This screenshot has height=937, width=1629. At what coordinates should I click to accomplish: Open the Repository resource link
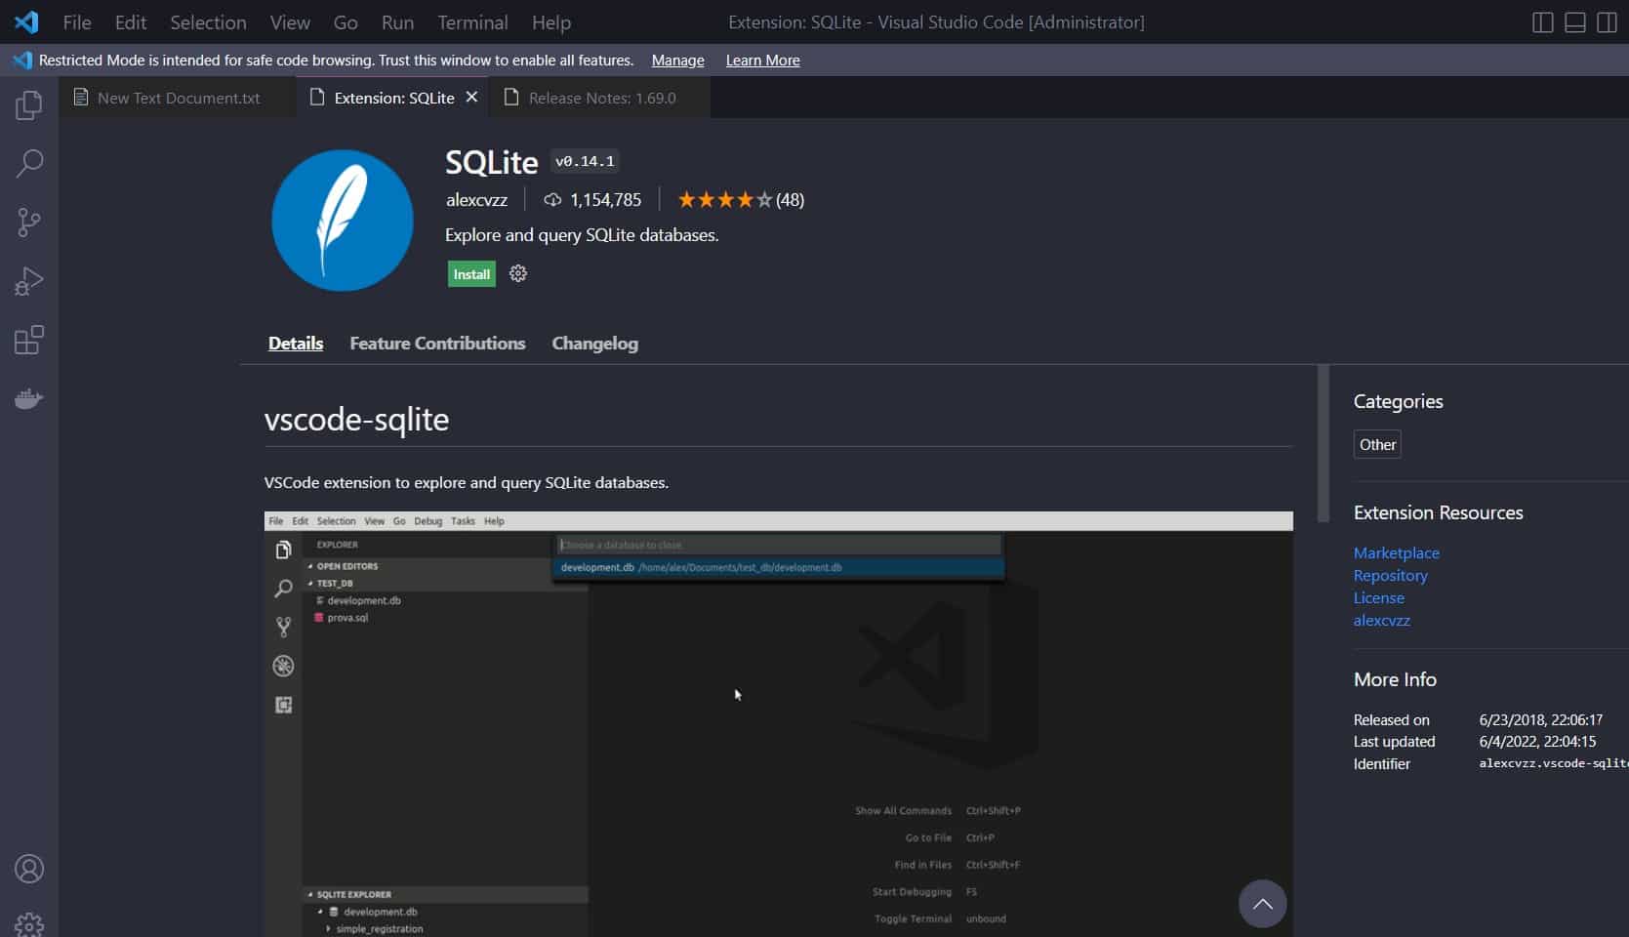1390,575
